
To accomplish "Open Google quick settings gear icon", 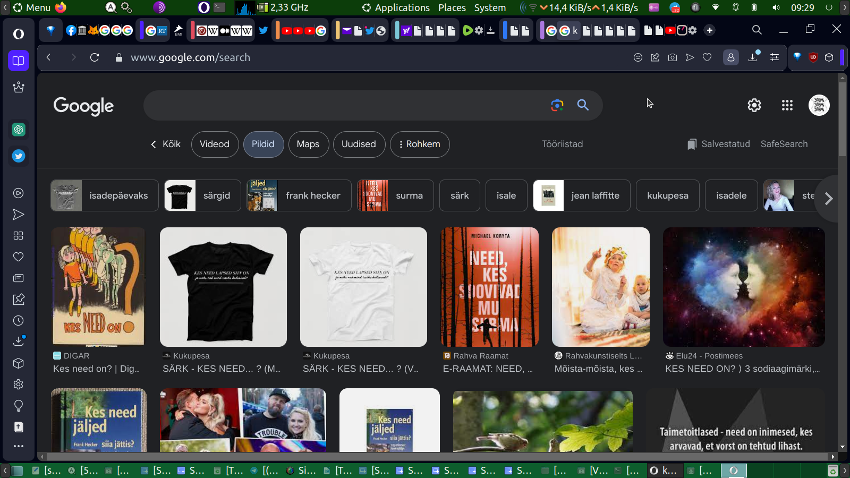I will 754,105.
